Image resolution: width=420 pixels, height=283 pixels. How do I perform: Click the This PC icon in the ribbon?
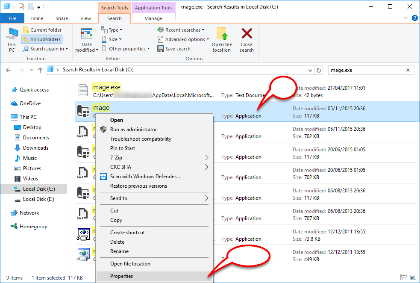(12, 40)
